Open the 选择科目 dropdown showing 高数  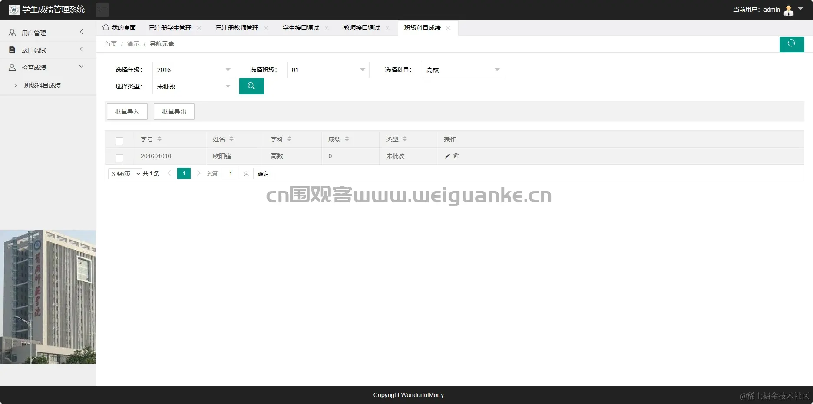coord(463,70)
